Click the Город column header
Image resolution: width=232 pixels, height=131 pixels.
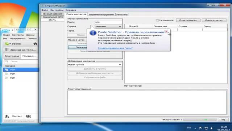pyautogui.click(x=207, y=26)
